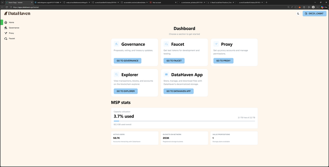Click the Governance card gavel icon

click(117, 44)
